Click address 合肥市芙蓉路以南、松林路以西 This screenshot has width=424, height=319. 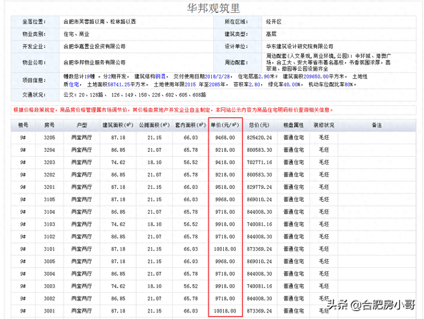99,22
